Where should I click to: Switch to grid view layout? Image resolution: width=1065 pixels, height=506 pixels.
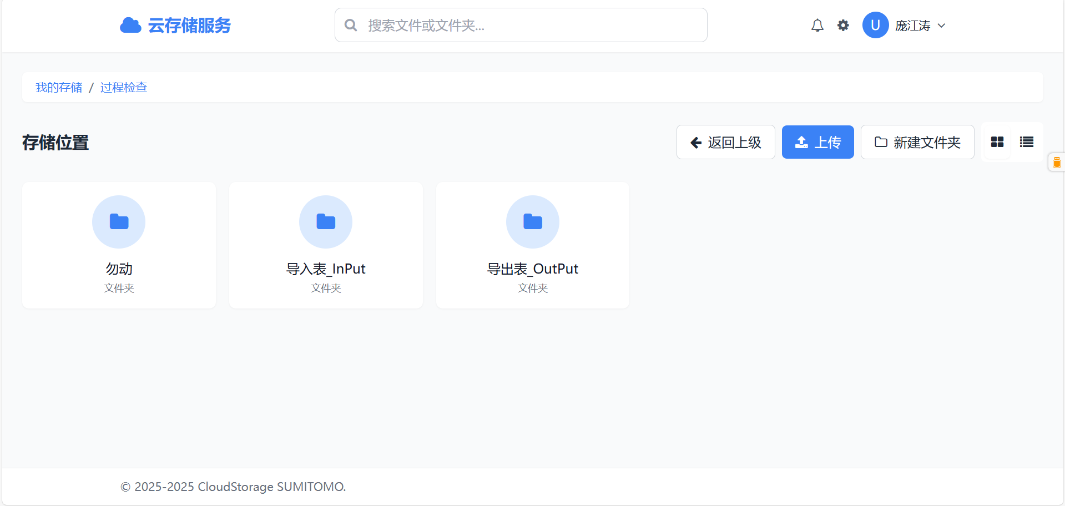point(997,143)
